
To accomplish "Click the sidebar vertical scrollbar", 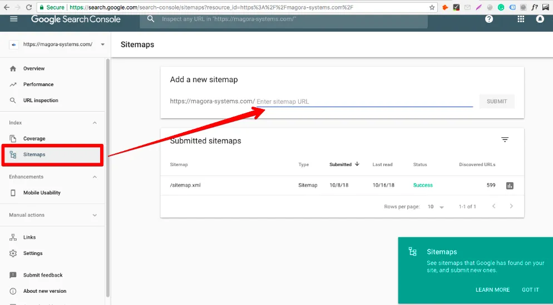I will point(107,178).
